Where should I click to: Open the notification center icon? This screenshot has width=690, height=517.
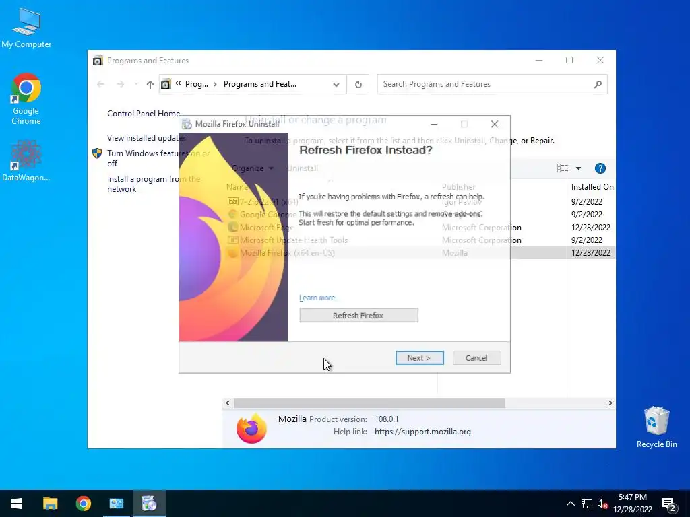669,504
